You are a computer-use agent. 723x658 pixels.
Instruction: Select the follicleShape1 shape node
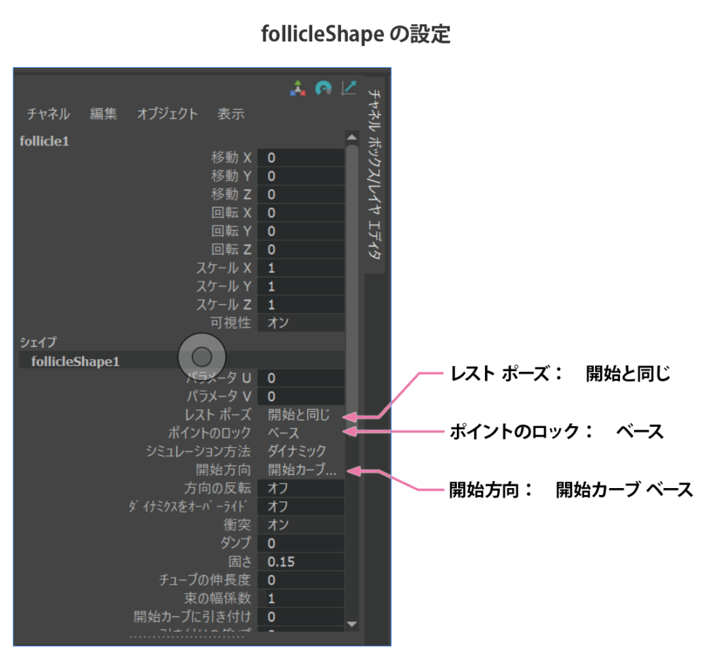[76, 361]
